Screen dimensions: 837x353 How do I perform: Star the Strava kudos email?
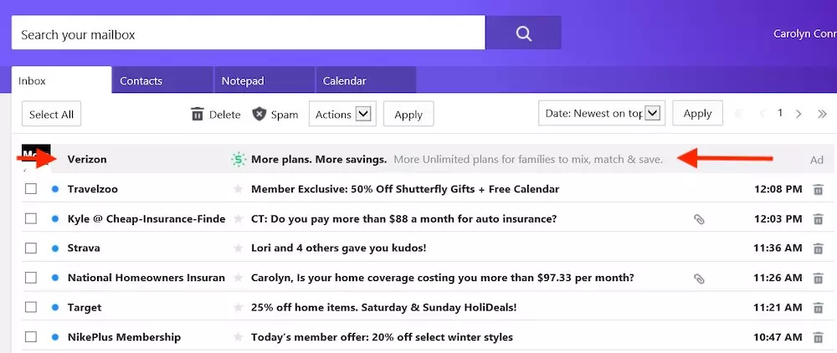click(238, 248)
